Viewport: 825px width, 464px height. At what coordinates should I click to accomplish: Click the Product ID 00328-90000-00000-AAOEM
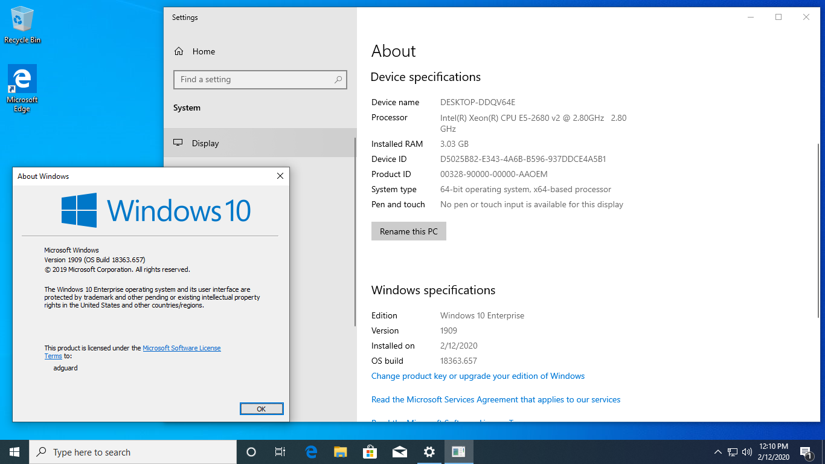[x=494, y=174]
